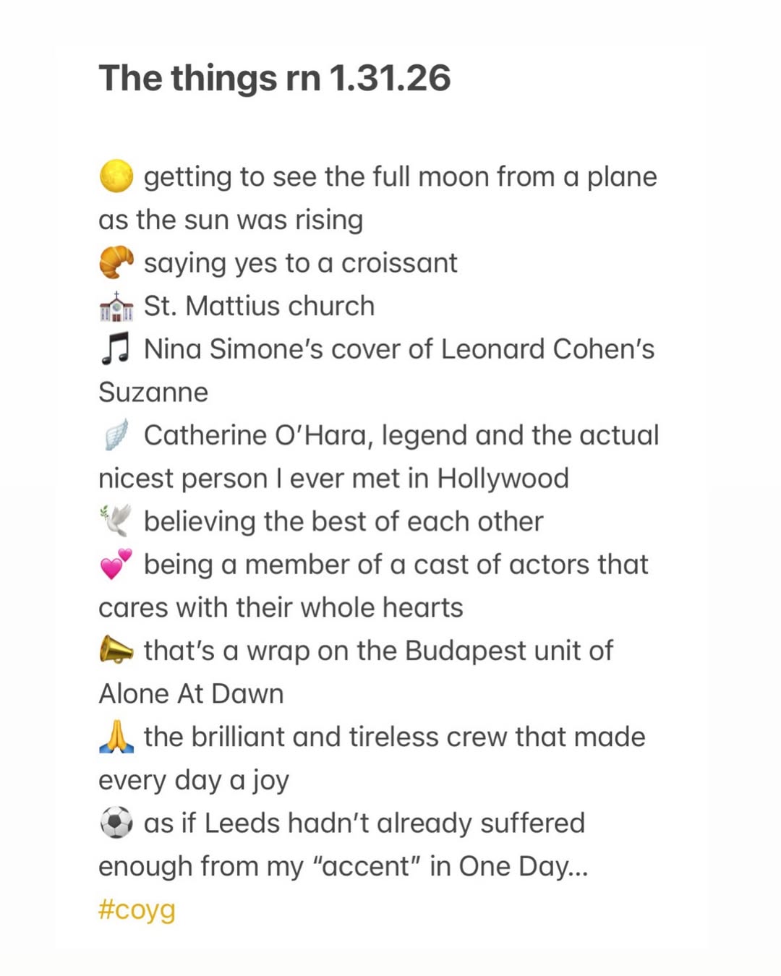781x976 pixels.
Task: Click the words "Alone At Dawn"
Action: (191, 694)
